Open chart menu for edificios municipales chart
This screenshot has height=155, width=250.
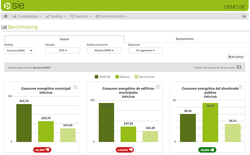[157, 87]
